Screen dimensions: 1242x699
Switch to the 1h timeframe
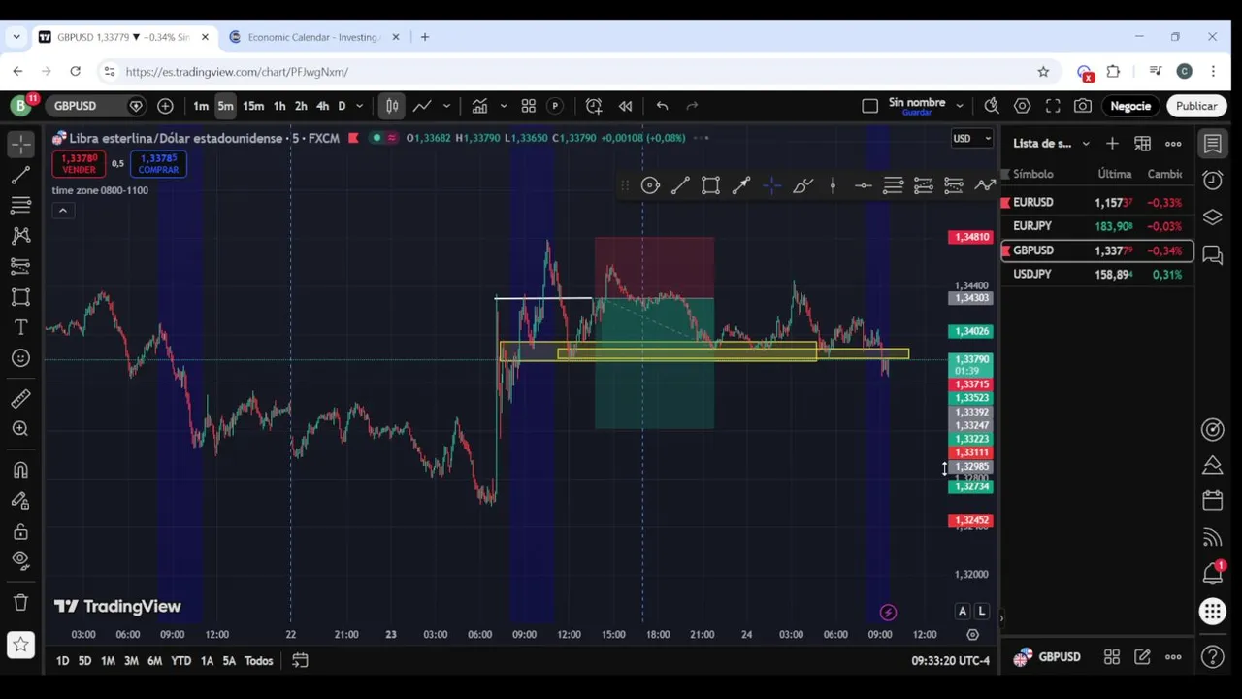click(x=279, y=106)
